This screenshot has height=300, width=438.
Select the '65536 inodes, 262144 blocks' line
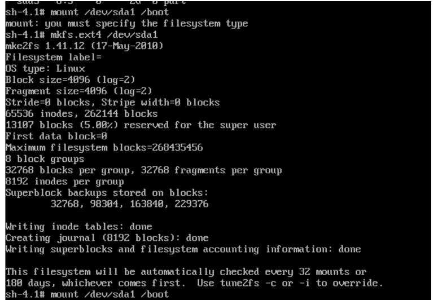tap(82, 113)
